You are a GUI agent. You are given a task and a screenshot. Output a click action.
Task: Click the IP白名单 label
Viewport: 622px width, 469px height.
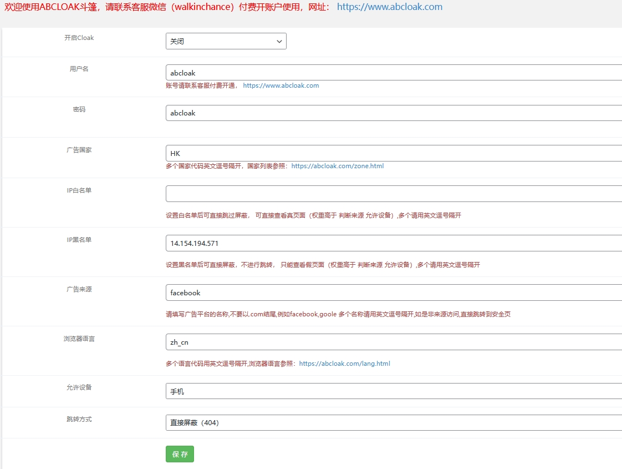[x=79, y=190]
